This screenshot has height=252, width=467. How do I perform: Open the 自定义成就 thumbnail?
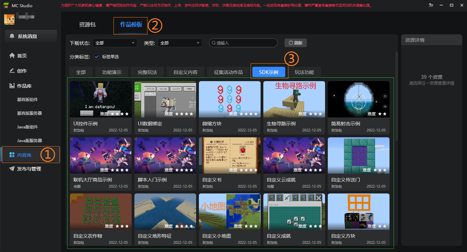(x=294, y=212)
